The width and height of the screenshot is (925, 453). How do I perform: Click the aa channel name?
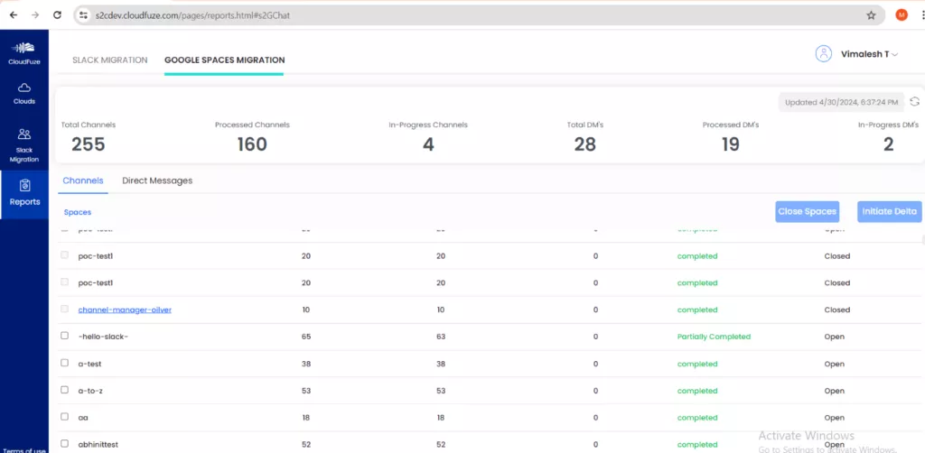(83, 418)
